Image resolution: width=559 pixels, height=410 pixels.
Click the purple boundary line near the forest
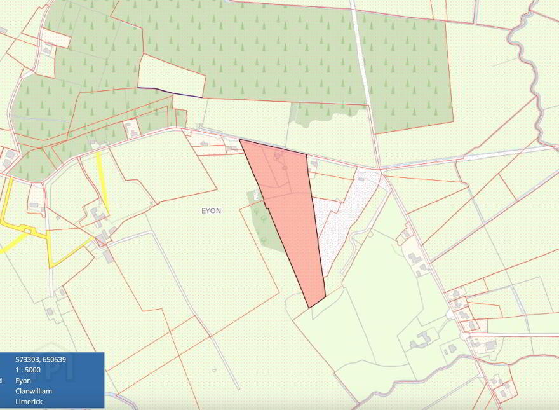tap(170, 92)
